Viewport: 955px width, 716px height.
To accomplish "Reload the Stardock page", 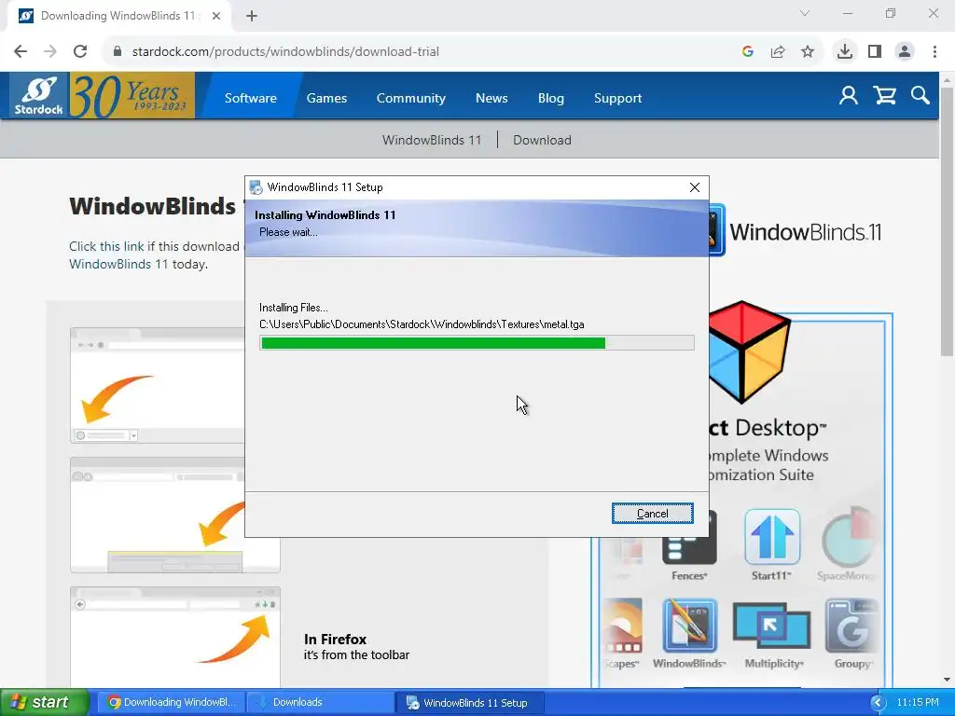I will click(x=80, y=52).
